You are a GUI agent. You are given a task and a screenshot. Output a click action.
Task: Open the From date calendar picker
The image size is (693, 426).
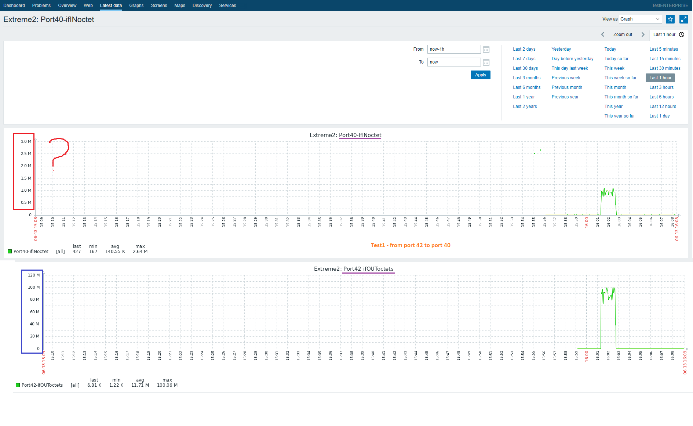(x=486, y=50)
